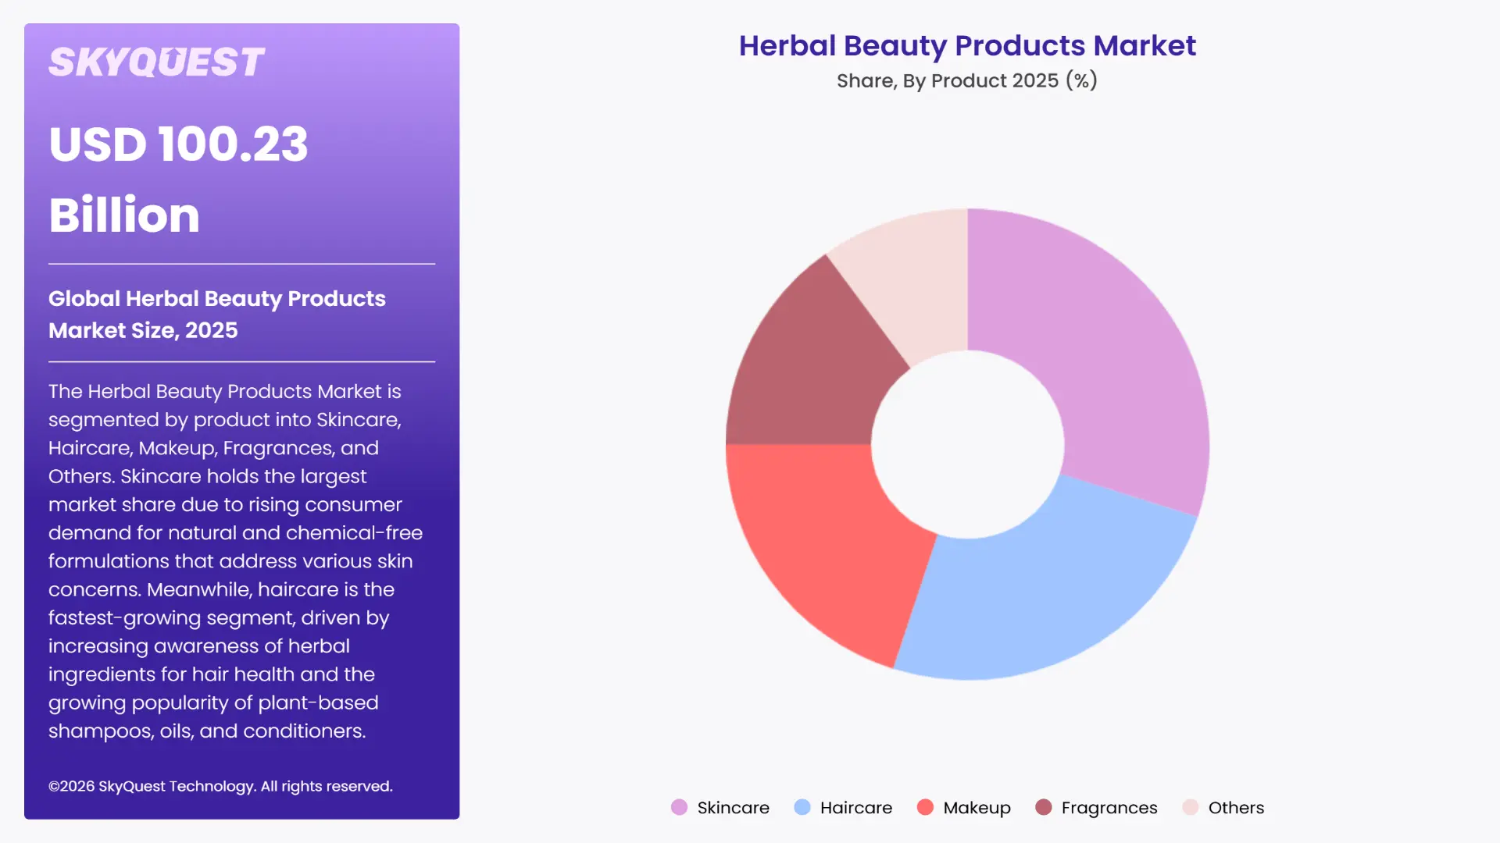Select the Others legend color dot

pyautogui.click(x=1191, y=807)
